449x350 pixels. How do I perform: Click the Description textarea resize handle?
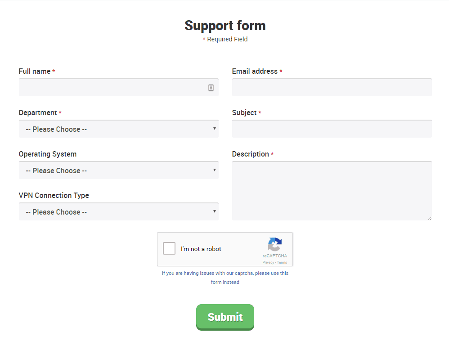pos(430,218)
